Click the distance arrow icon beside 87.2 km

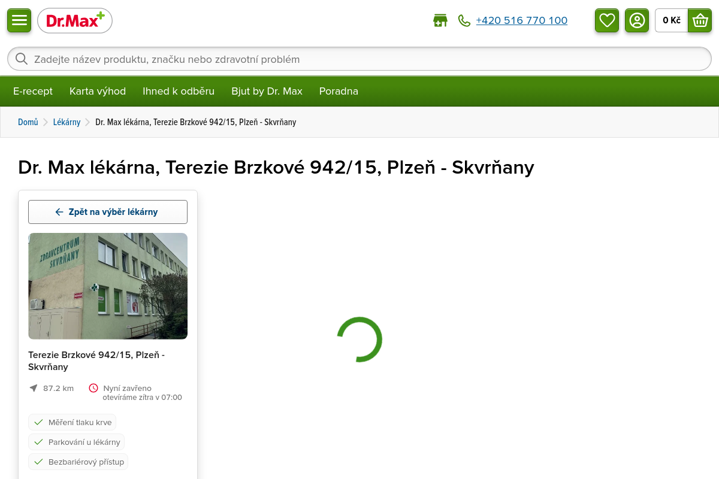pyautogui.click(x=34, y=388)
